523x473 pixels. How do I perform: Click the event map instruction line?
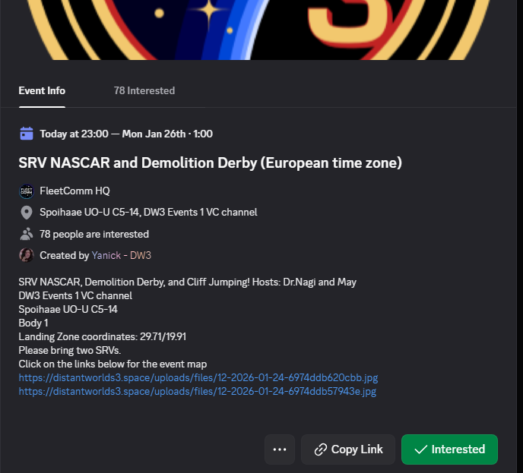(113, 364)
